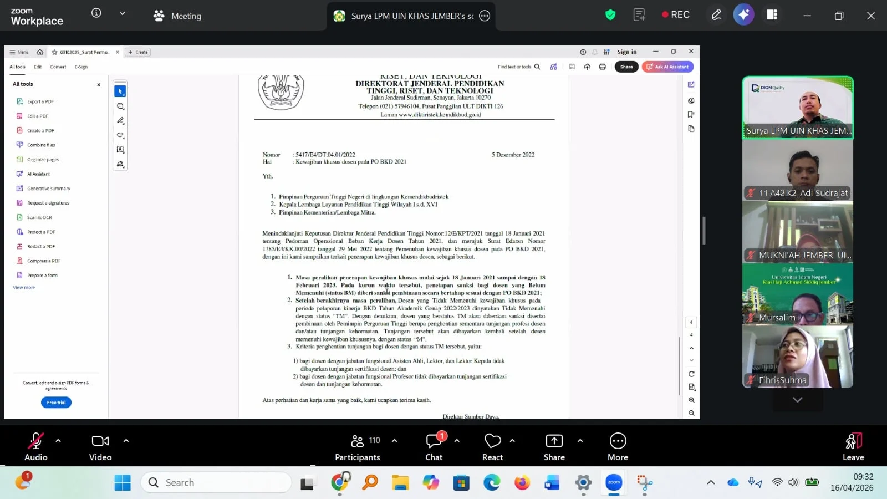Open the Zoom annotate pencil tool
Image resolution: width=887 pixels, height=499 pixels.
pyautogui.click(x=716, y=15)
